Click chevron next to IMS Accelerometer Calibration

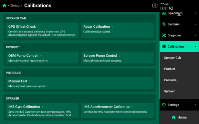click(133, 107)
